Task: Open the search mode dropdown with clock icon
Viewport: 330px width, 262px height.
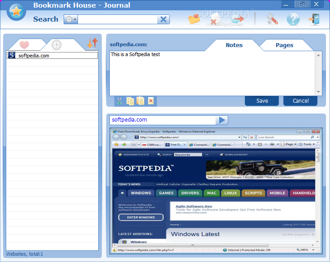Action: point(71,19)
